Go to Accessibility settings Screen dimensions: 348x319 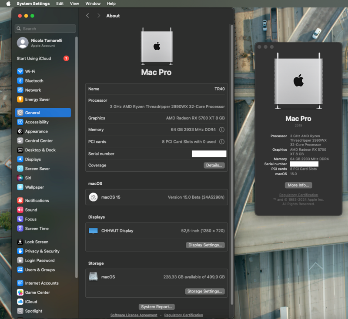coord(37,122)
